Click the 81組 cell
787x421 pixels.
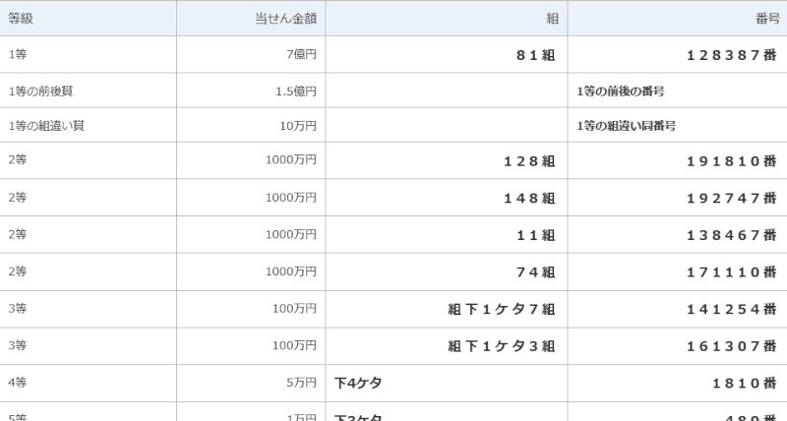tap(536, 55)
